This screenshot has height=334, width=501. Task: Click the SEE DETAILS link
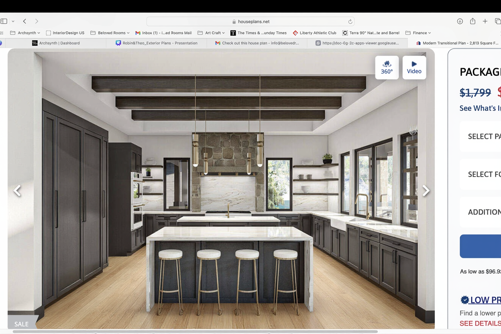point(480,324)
